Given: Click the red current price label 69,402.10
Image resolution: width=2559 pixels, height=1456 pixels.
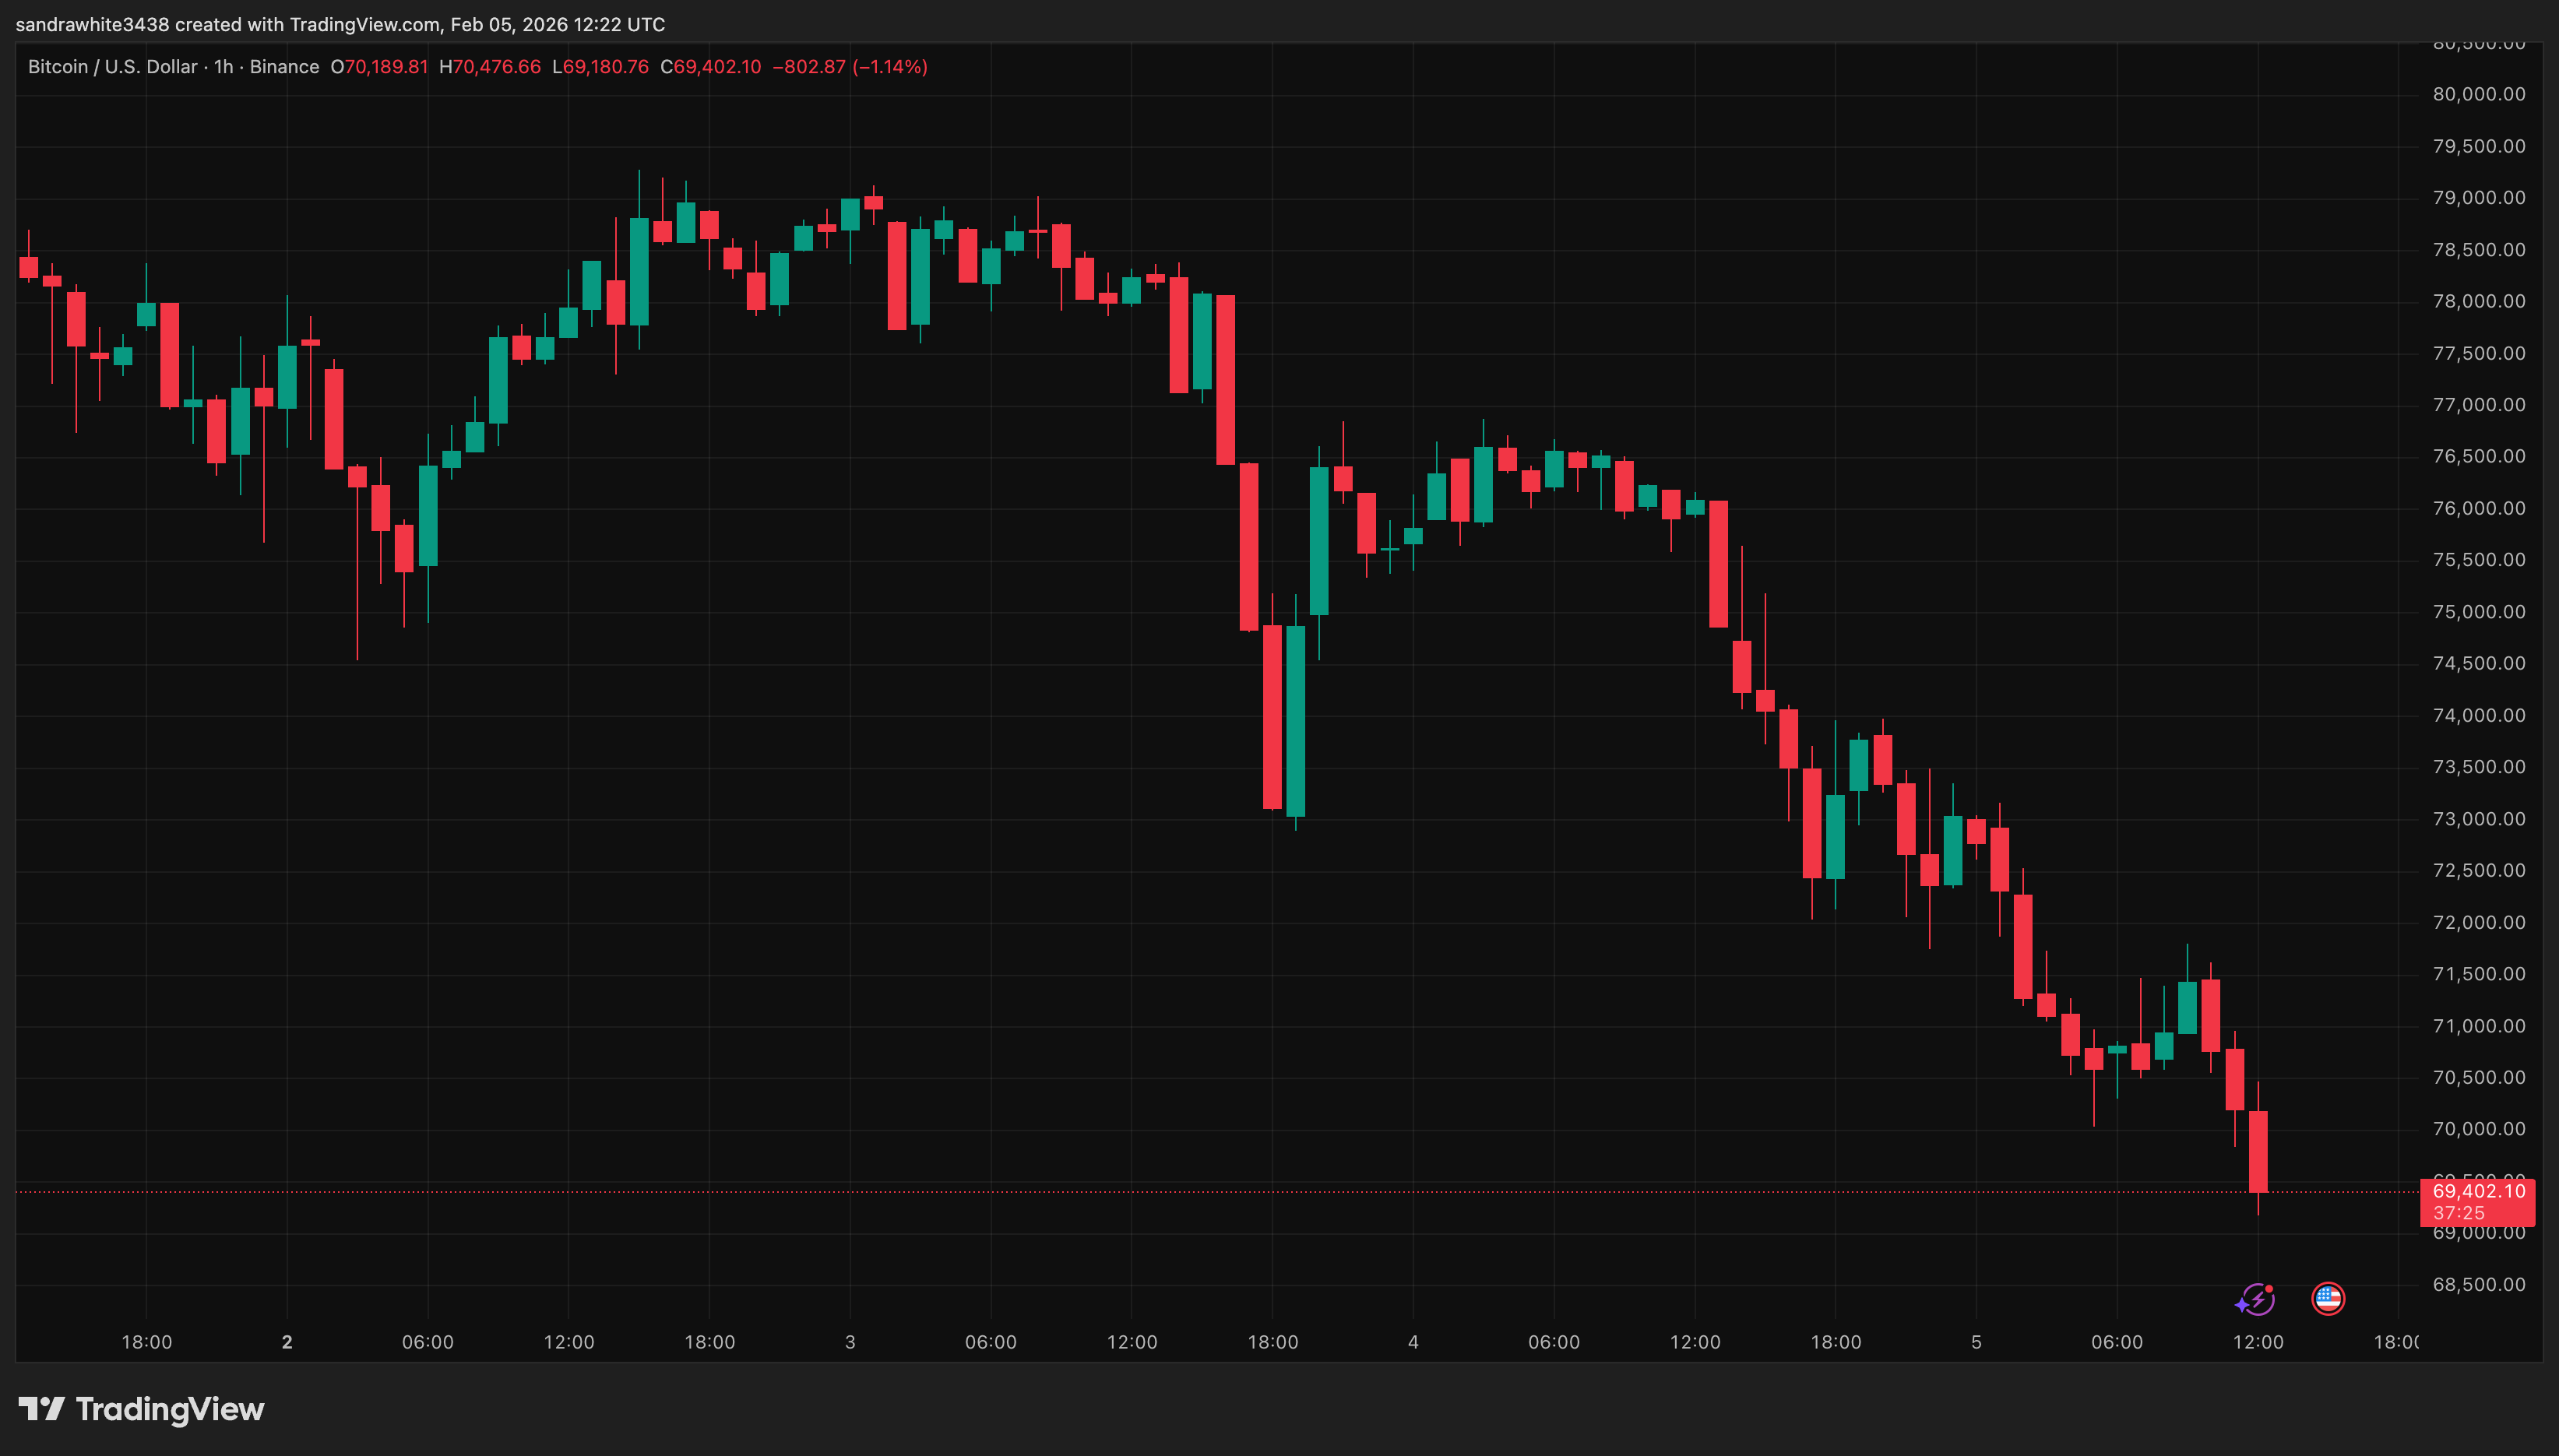Looking at the screenshot, I should [x=2478, y=1192].
